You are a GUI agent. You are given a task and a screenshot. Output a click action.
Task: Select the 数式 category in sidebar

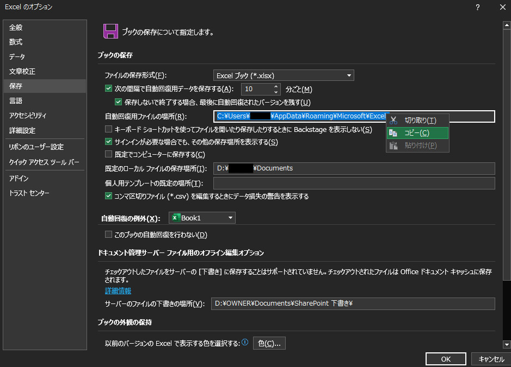(x=16, y=42)
